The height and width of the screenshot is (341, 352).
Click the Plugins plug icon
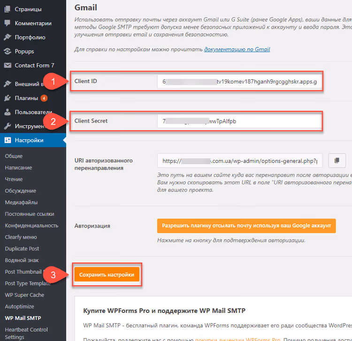tap(8, 98)
